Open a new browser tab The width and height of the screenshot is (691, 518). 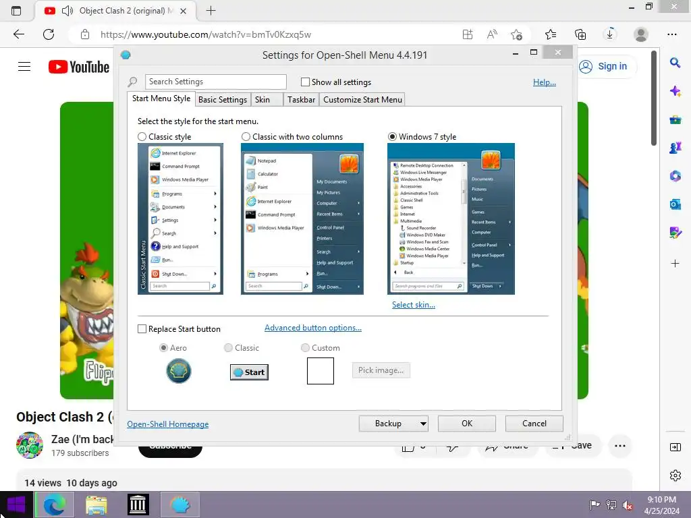pyautogui.click(x=211, y=11)
